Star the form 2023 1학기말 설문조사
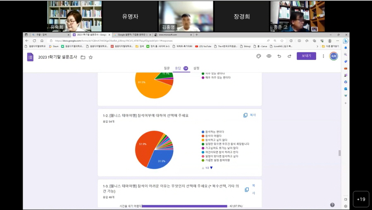 pos(91,57)
